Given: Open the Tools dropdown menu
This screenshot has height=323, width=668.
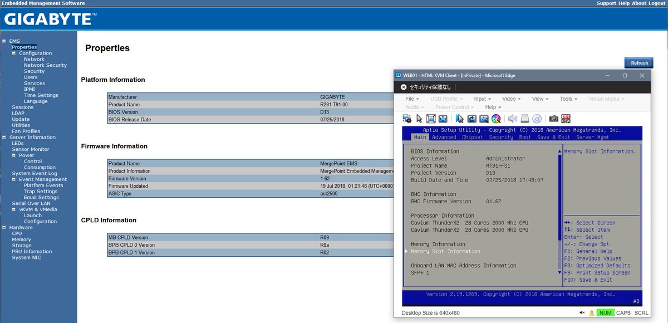Looking at the screenshot, I should click(569, 99).
